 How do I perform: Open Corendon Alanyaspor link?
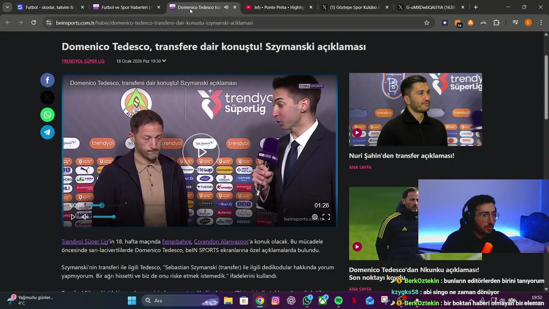221,242
